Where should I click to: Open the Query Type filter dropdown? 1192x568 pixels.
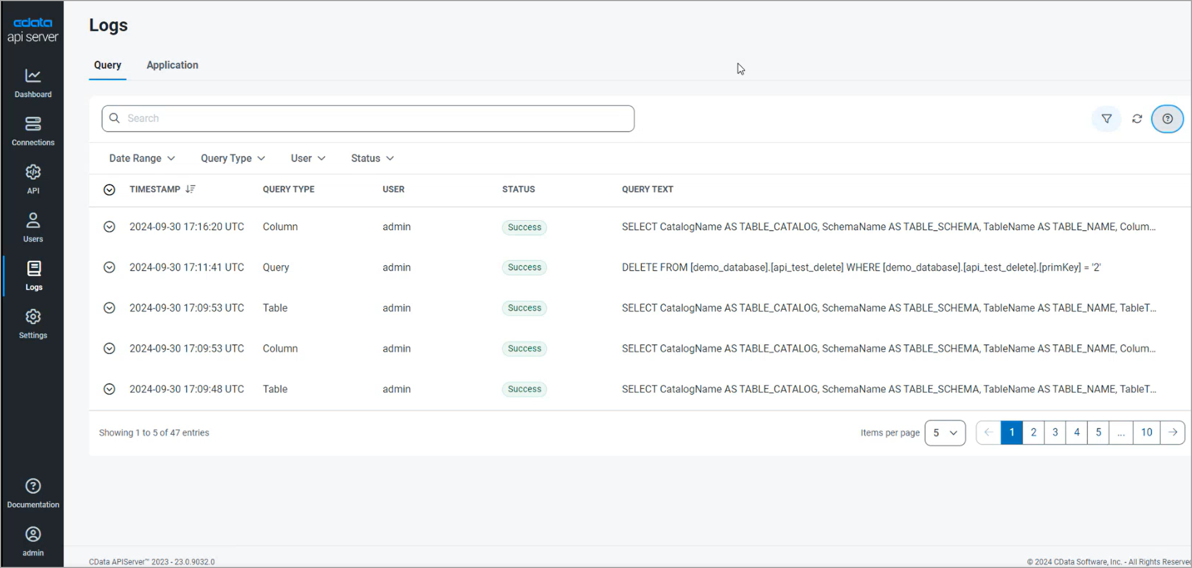(233, 158)
